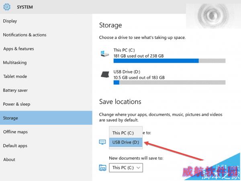Screen dimensions: 241x181
Task: Click the Settings gear icon
Action: click(x=7, y=7)
